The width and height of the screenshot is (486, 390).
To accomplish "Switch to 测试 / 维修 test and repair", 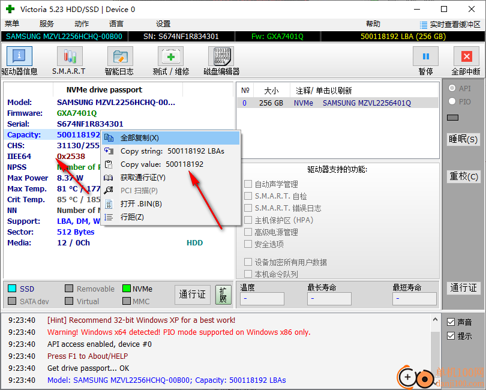I will pyautogui.click(x=170, y=56).
